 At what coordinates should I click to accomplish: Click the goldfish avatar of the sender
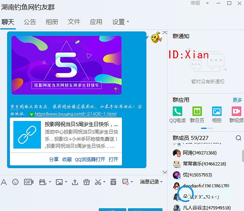[x=156, y=37]
